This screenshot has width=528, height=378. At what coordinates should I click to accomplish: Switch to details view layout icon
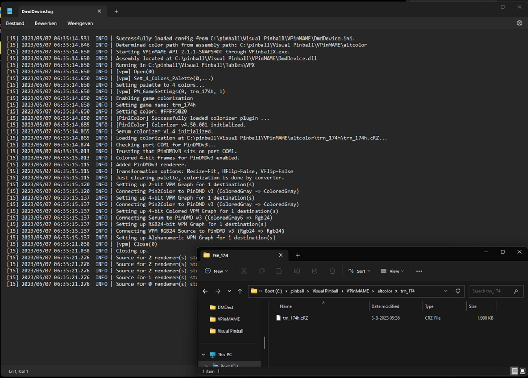click(x=514, y=371)
